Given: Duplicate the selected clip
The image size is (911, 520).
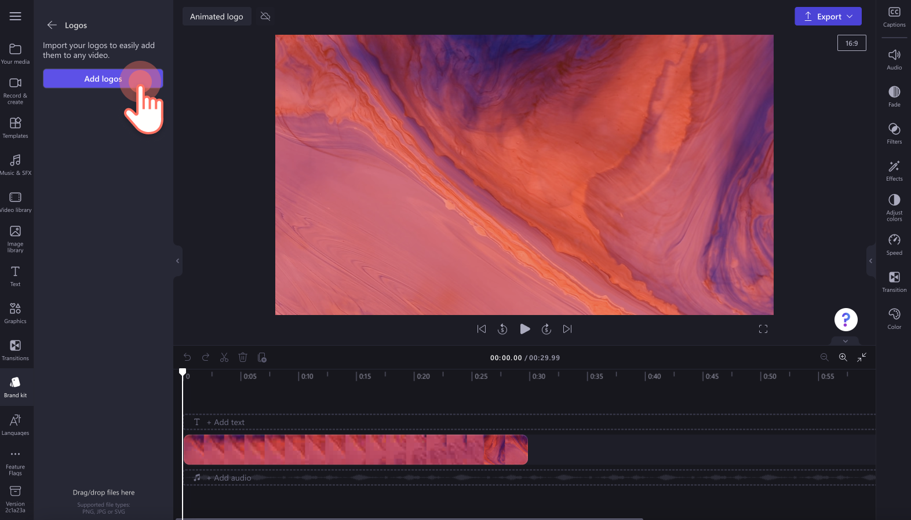Looking at the screenshot, I should pyautogui.click(x=262, y=357).
